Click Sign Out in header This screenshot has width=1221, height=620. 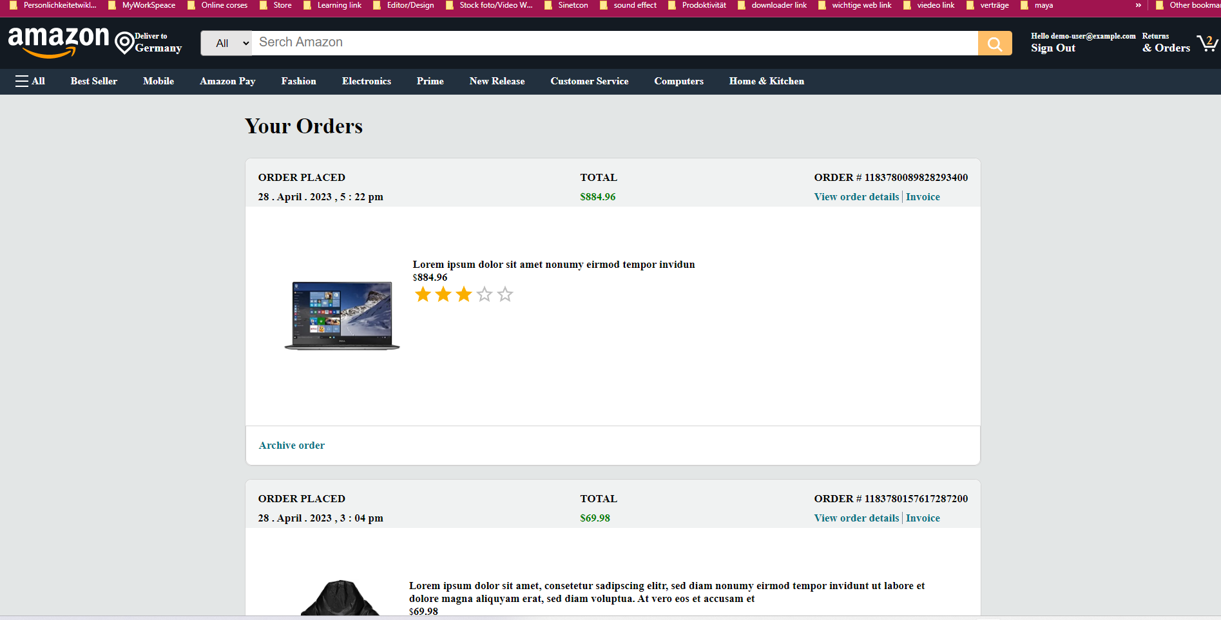pyautogui.click(x=1053, y=48)
